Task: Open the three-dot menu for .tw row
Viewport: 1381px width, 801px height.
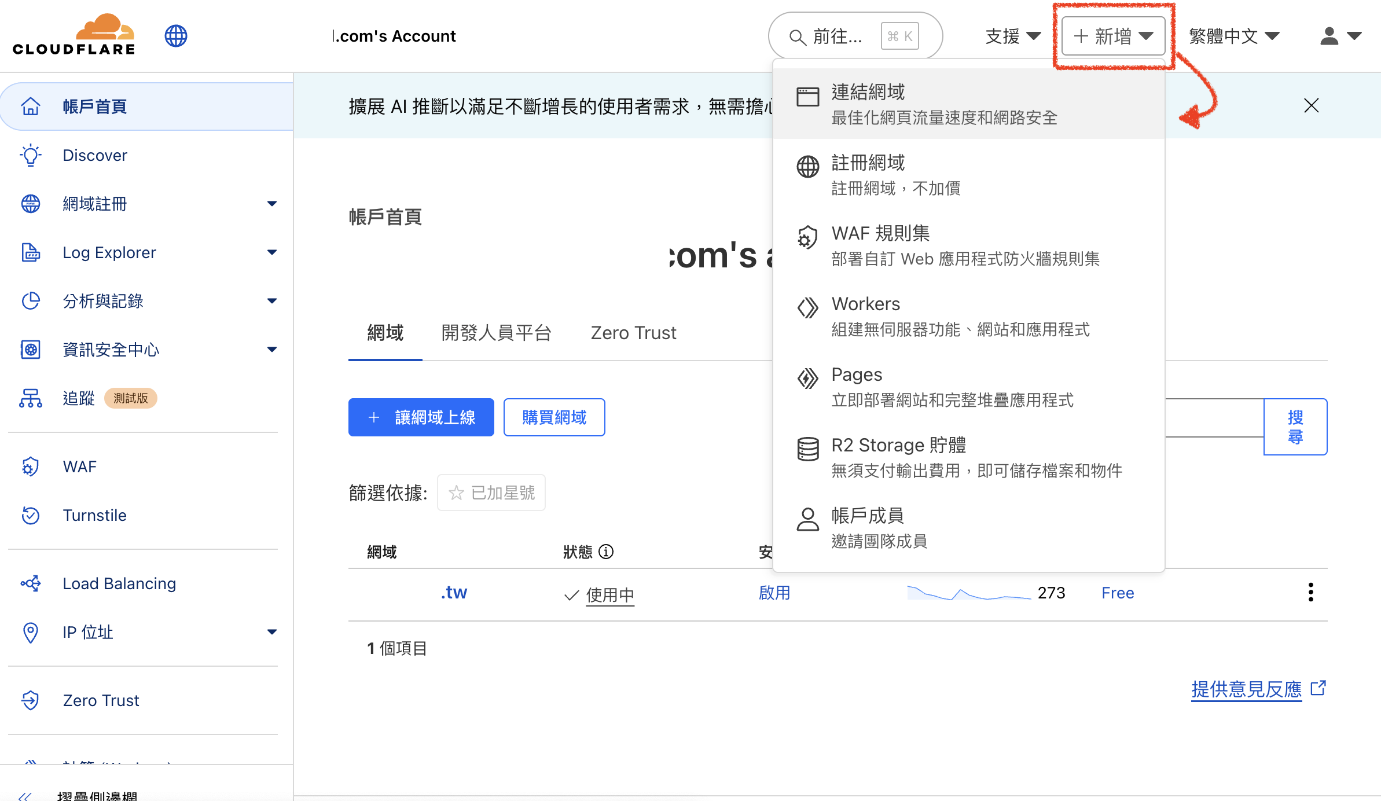Action: click(x=1311, y=593)
